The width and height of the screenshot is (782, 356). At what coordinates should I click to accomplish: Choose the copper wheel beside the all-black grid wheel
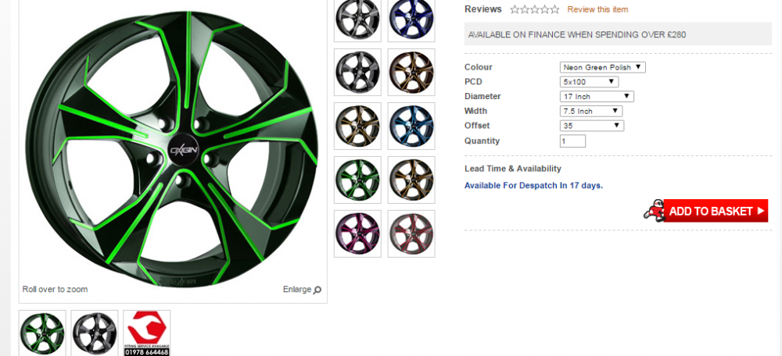point(411,72)
